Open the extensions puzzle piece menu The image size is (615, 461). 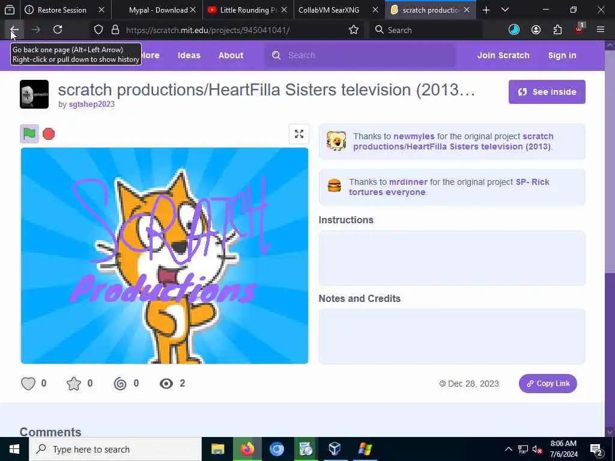[557, 30]
